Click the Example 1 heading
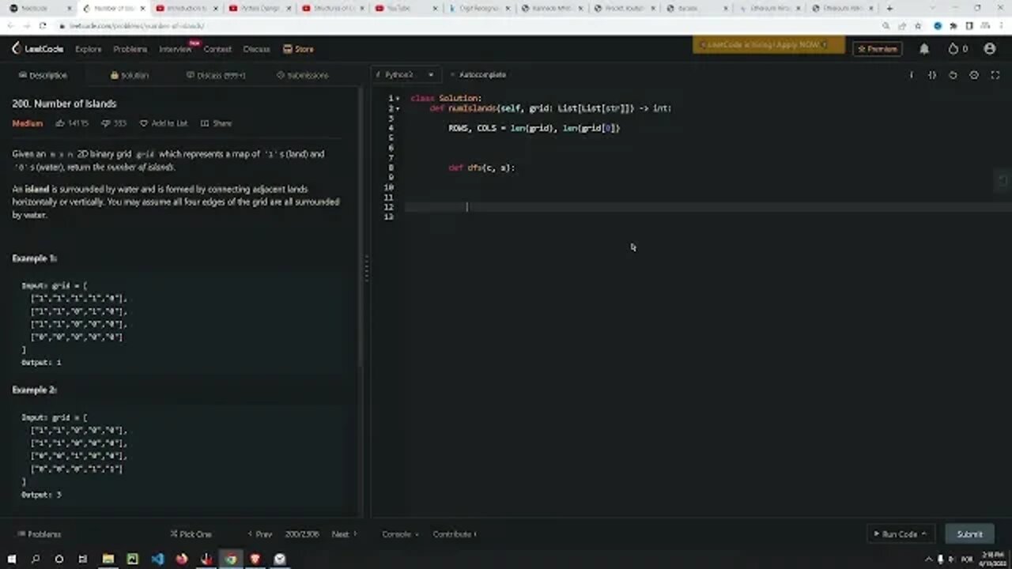Image resolution: width=1012 pixels, height=569 pixels. 35,258
